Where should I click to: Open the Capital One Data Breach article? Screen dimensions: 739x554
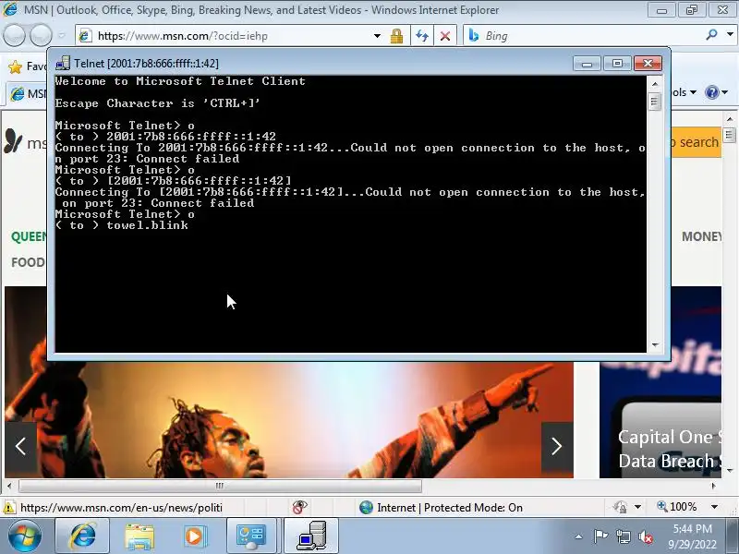pyautogui.click(x=669, y=449)
